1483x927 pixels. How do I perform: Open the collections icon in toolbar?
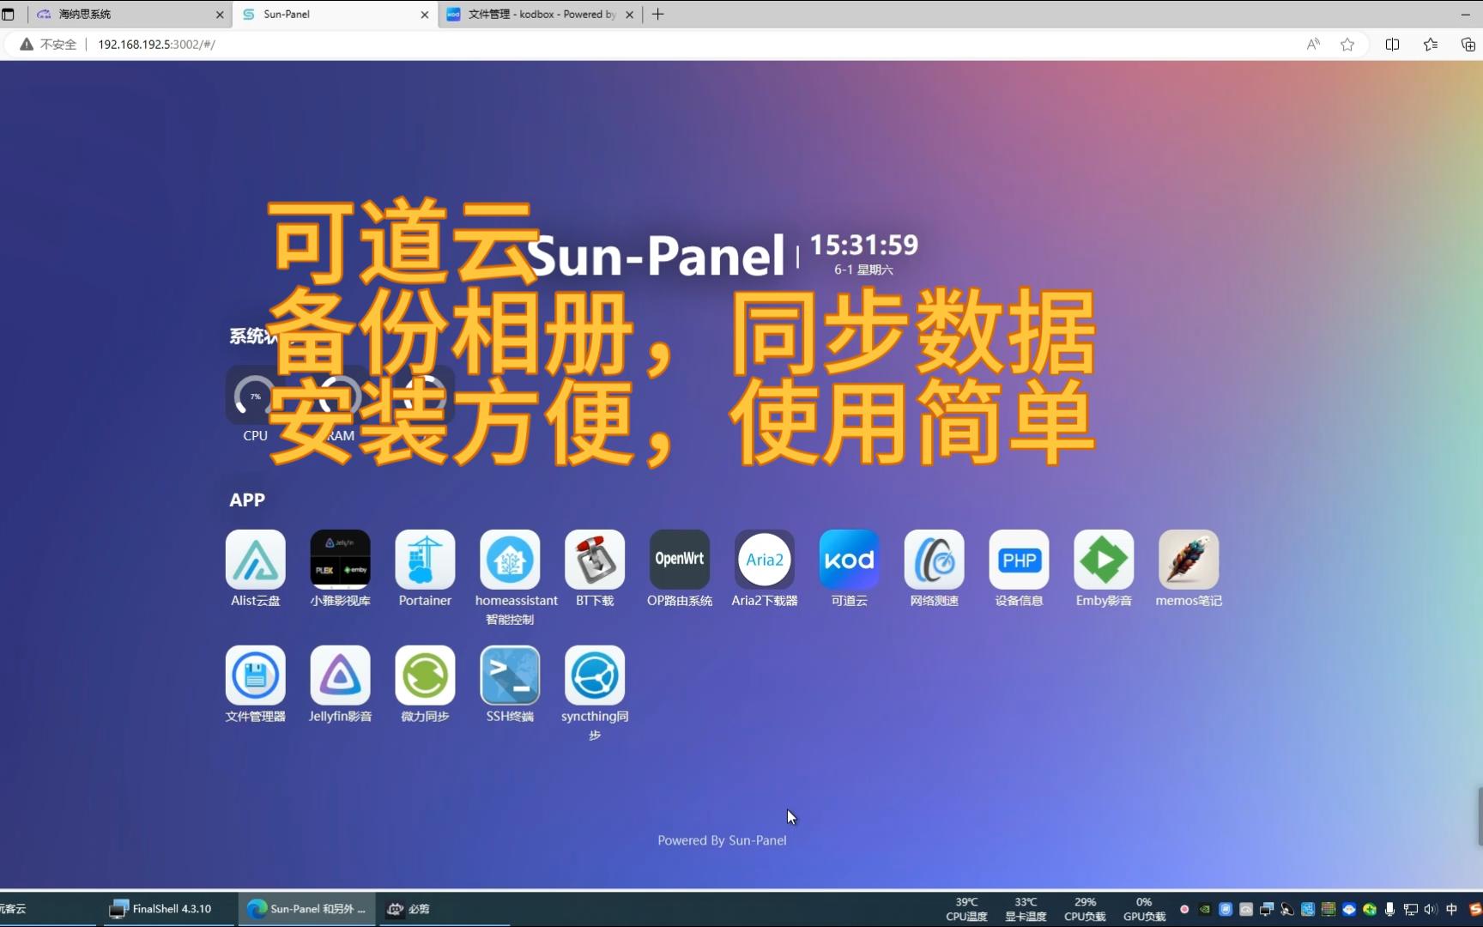click(1468, 45)
